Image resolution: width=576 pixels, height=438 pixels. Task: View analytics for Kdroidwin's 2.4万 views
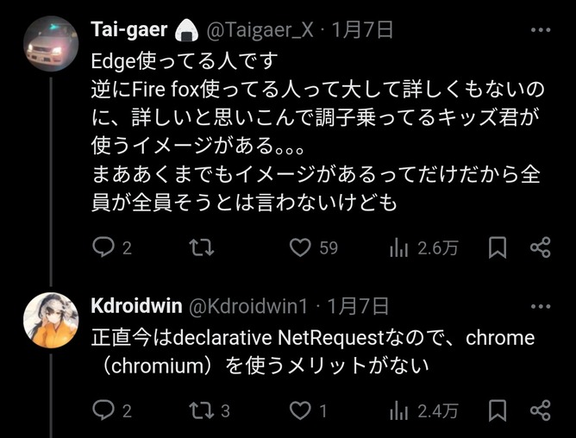tap(399, 410)
